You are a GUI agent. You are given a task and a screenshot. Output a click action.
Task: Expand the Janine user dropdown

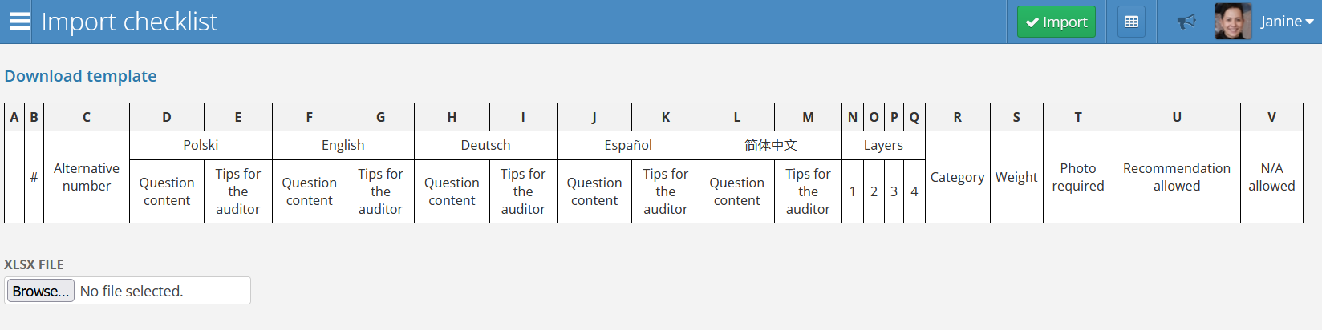pyautogui.click(x=1287, y=22)
